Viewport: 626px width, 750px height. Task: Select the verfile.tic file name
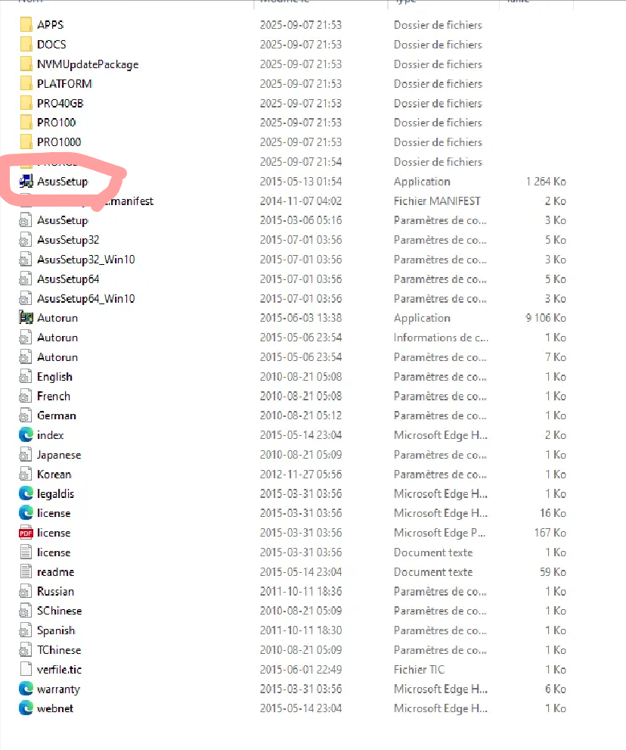click(x=59, y=669)
